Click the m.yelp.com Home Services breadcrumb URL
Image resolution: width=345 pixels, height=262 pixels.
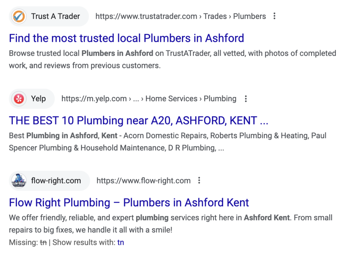click(149, 99)
